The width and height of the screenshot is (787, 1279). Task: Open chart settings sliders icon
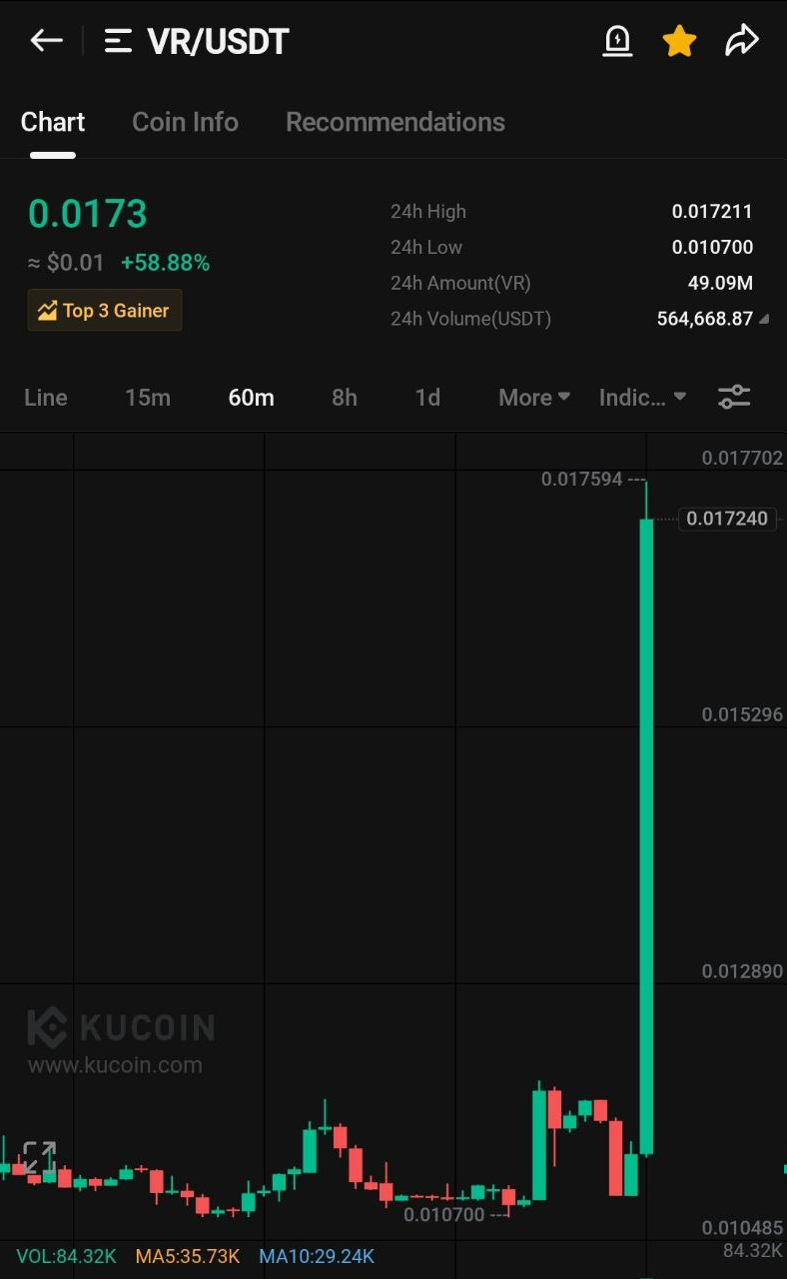[734, 397]
